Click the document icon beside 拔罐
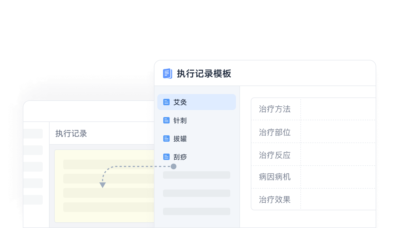399x228 pixels. click(166, 139)
